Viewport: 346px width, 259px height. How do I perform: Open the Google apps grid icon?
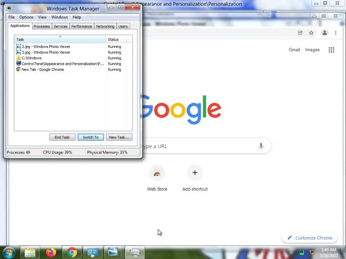tap(331, 50)
